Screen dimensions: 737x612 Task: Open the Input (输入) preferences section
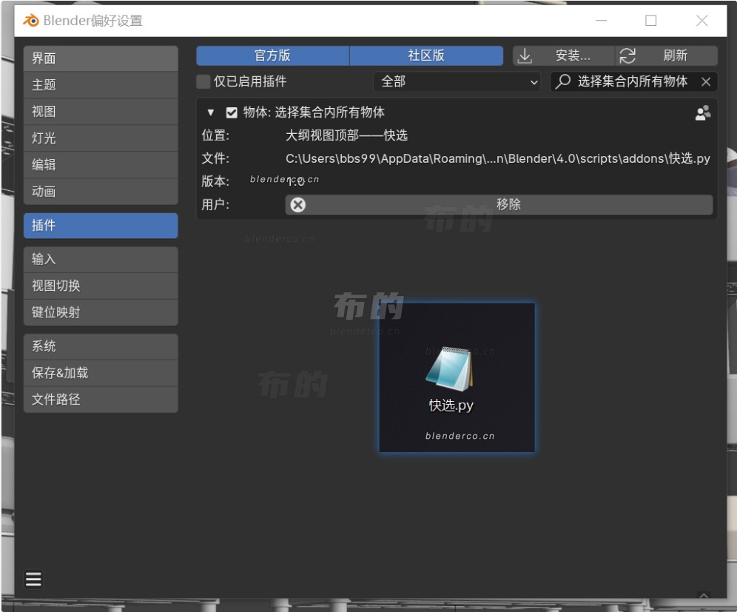(101, 259)
